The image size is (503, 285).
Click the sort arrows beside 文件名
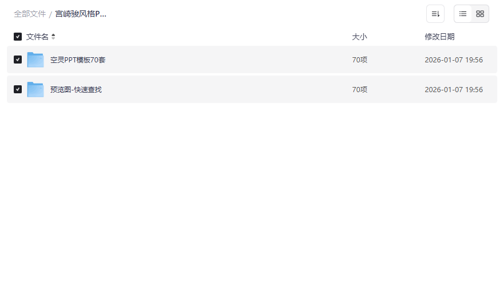53,37
